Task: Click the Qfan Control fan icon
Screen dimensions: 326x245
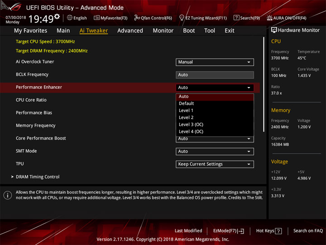Action: click(x=137, y=18)
